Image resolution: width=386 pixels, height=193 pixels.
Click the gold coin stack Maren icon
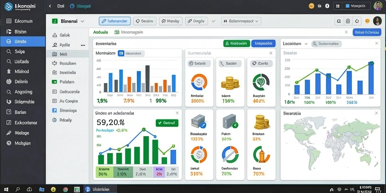(230, 83)
